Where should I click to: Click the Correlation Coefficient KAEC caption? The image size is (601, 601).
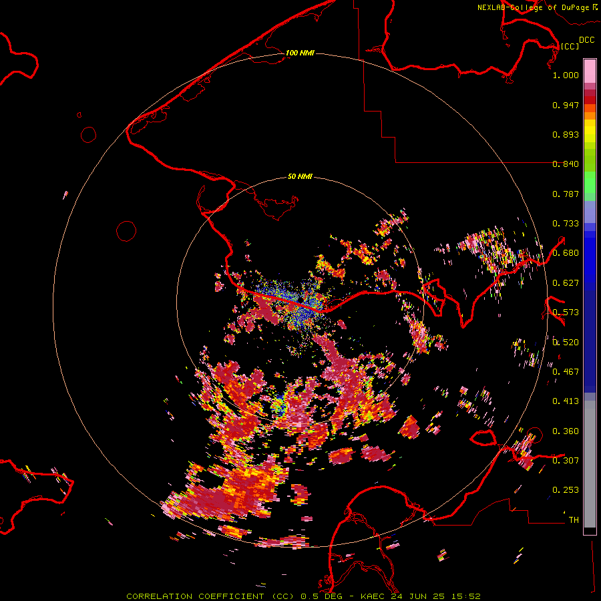[x=303, y=596]
